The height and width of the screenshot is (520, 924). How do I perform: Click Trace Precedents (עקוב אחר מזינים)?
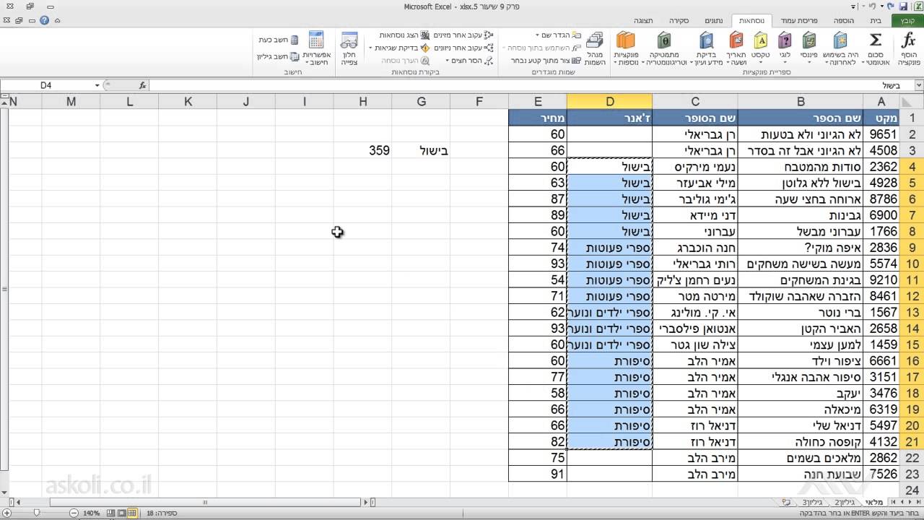[463, 35]
